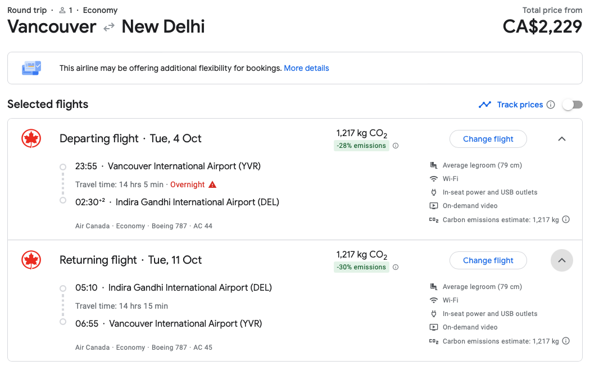Click departing flight emissions info icon

396,146
